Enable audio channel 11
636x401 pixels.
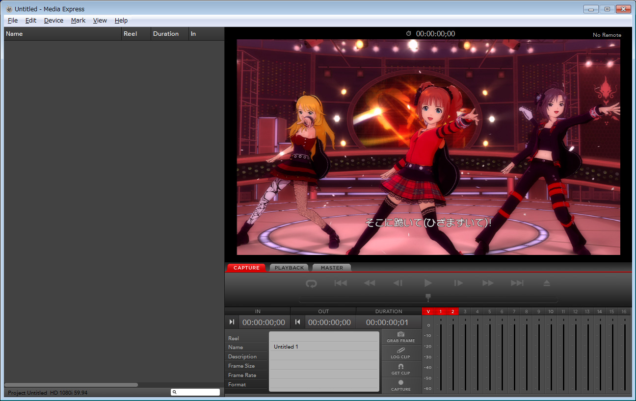click(x=563, y=311)
